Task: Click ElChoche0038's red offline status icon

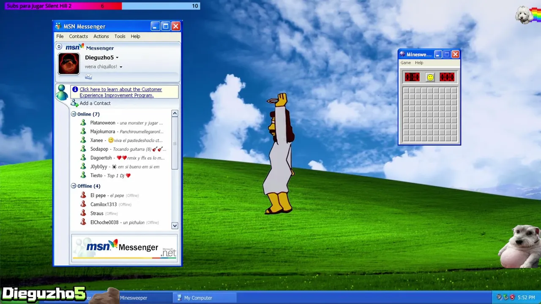Action: point(83,222)
